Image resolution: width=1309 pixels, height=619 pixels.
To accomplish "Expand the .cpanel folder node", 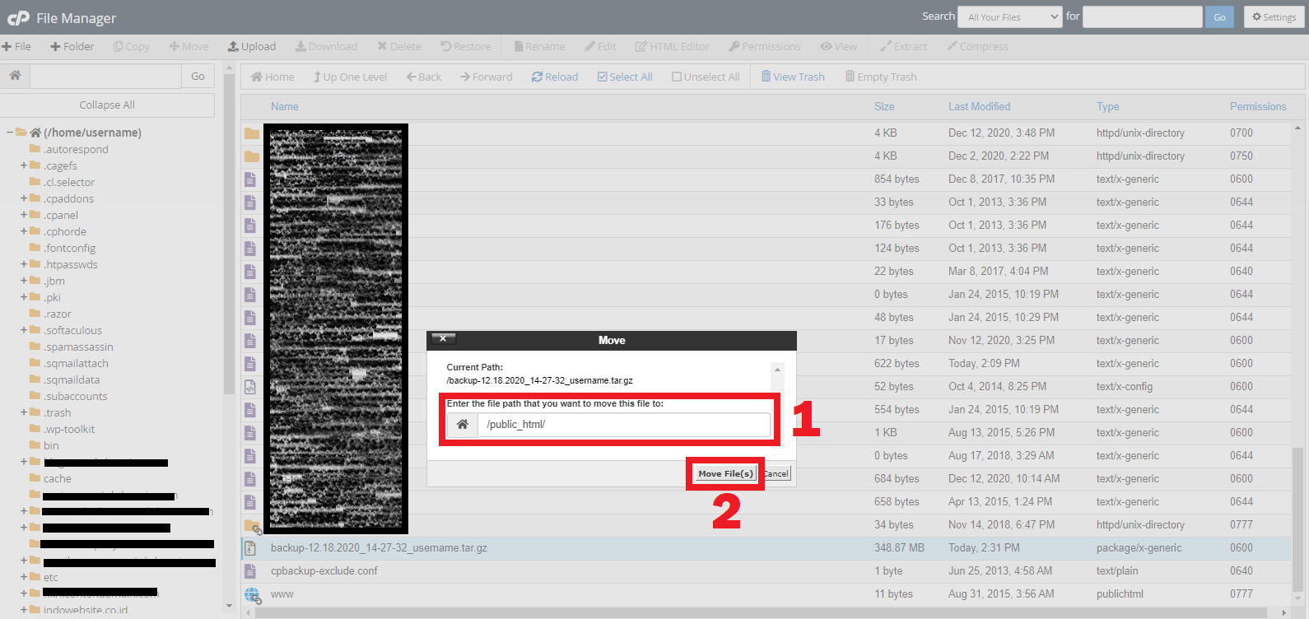I will click(x=24, y=215).
